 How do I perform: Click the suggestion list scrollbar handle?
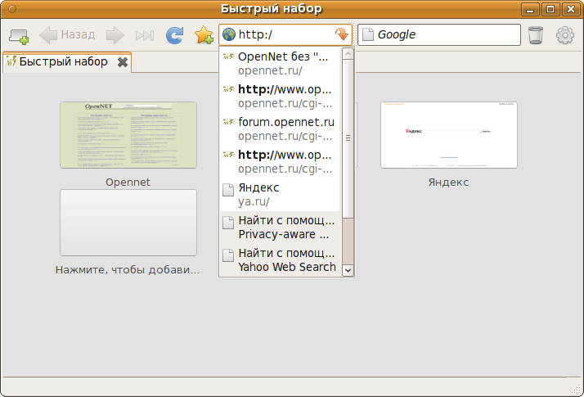pyautogui.click(x=348, y=138)
